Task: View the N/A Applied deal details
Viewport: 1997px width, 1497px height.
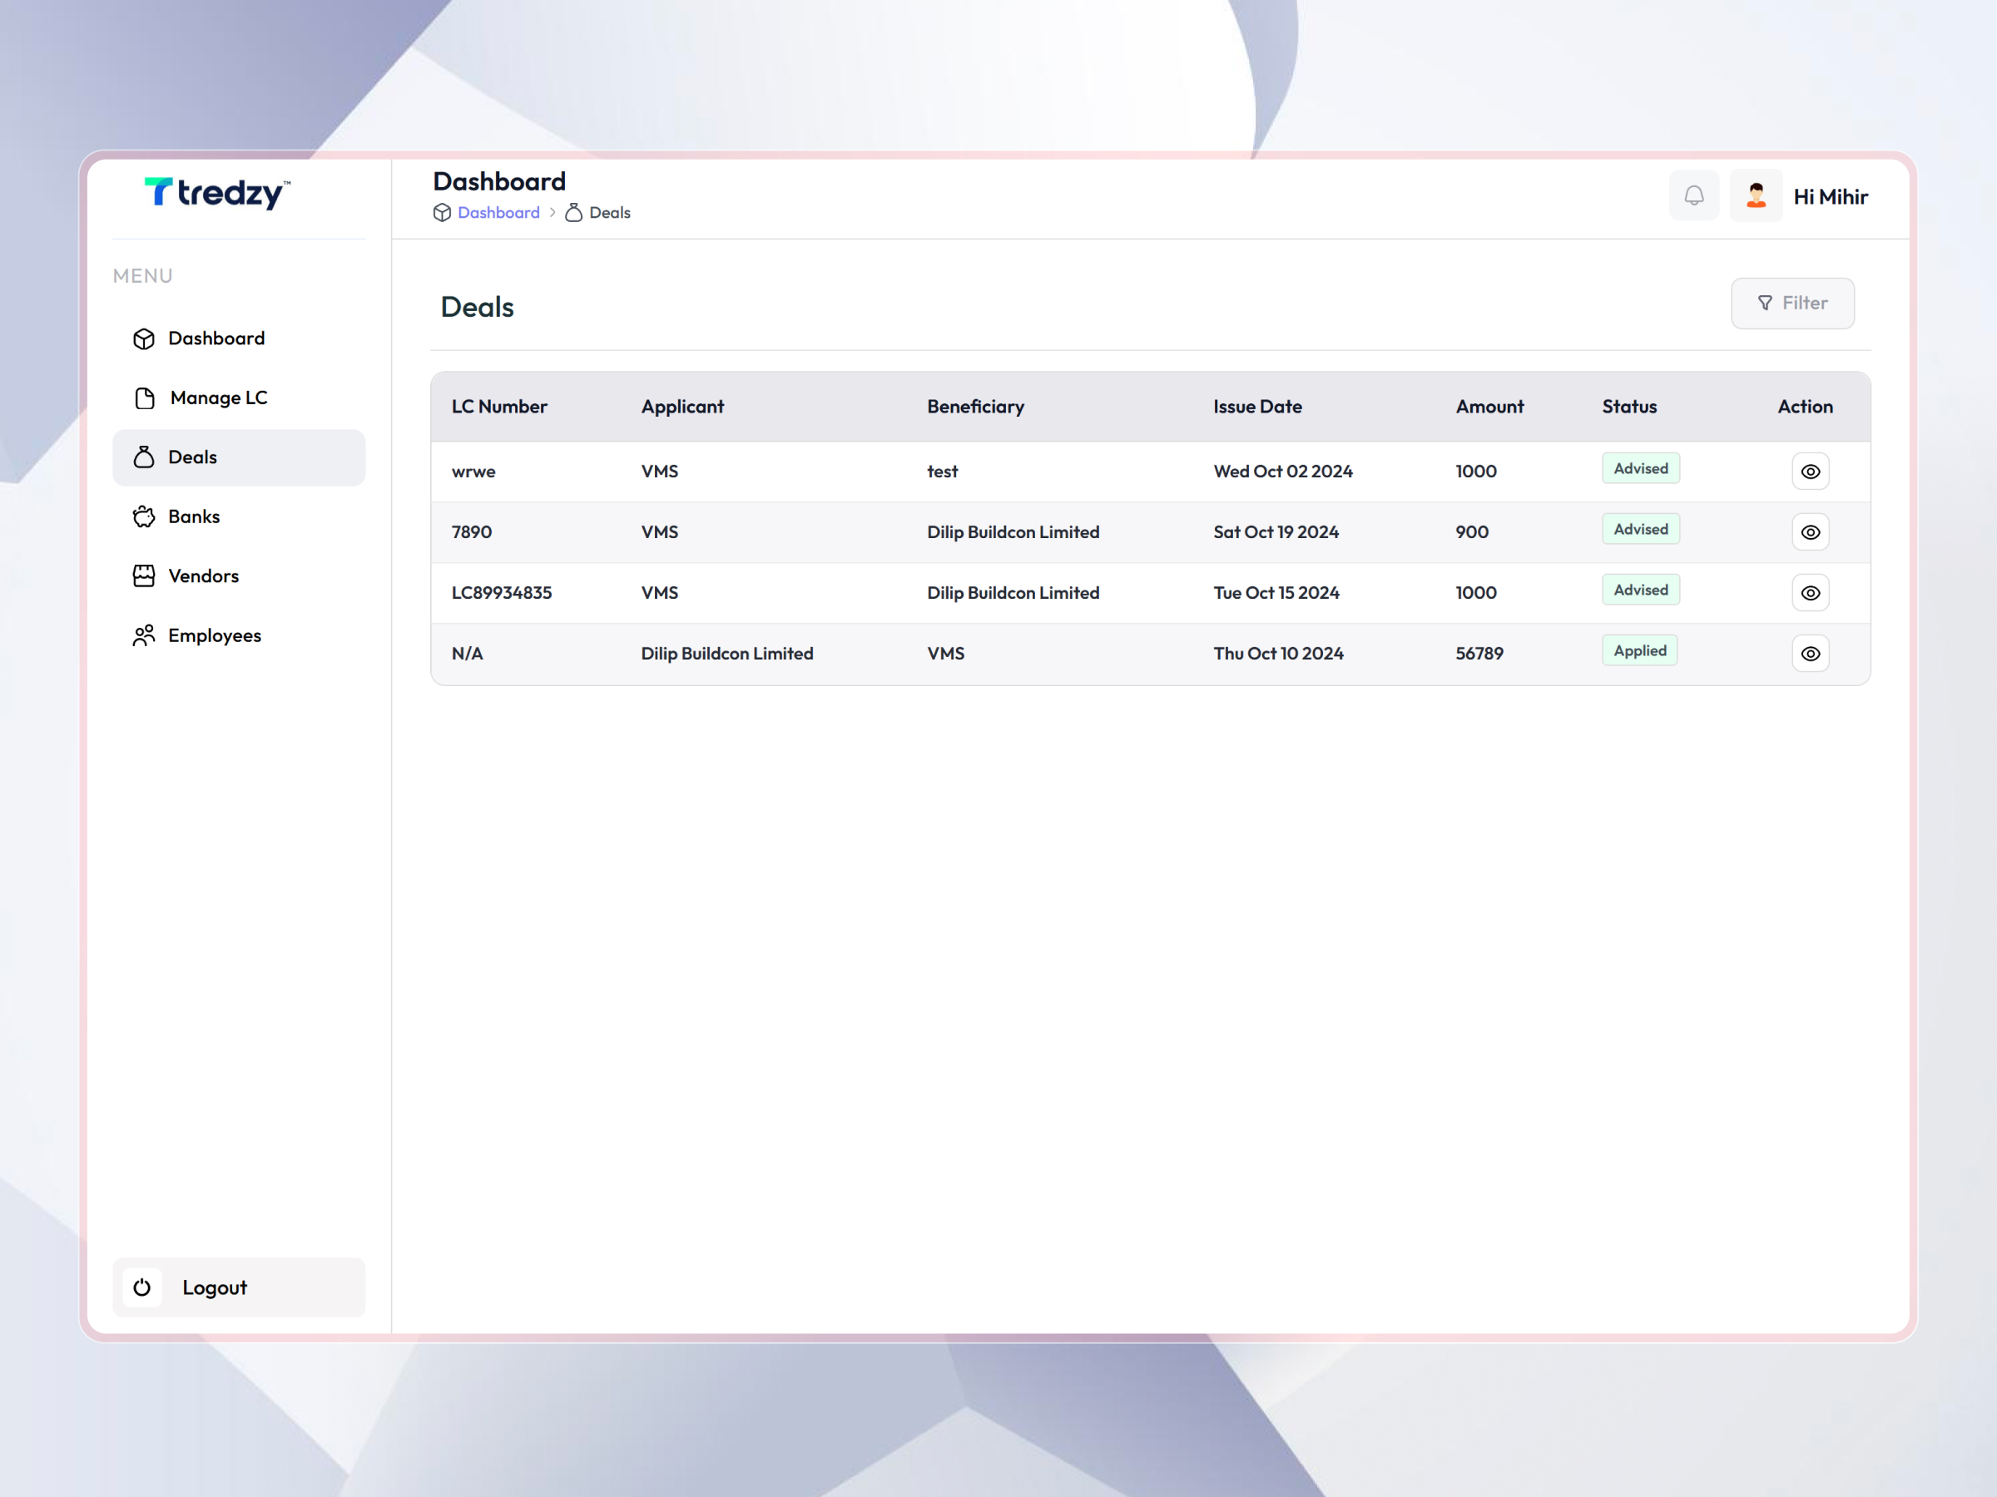Action: click(1811, 652)
